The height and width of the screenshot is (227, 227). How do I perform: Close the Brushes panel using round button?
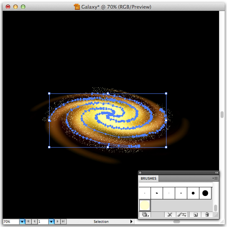pos(140,173)
